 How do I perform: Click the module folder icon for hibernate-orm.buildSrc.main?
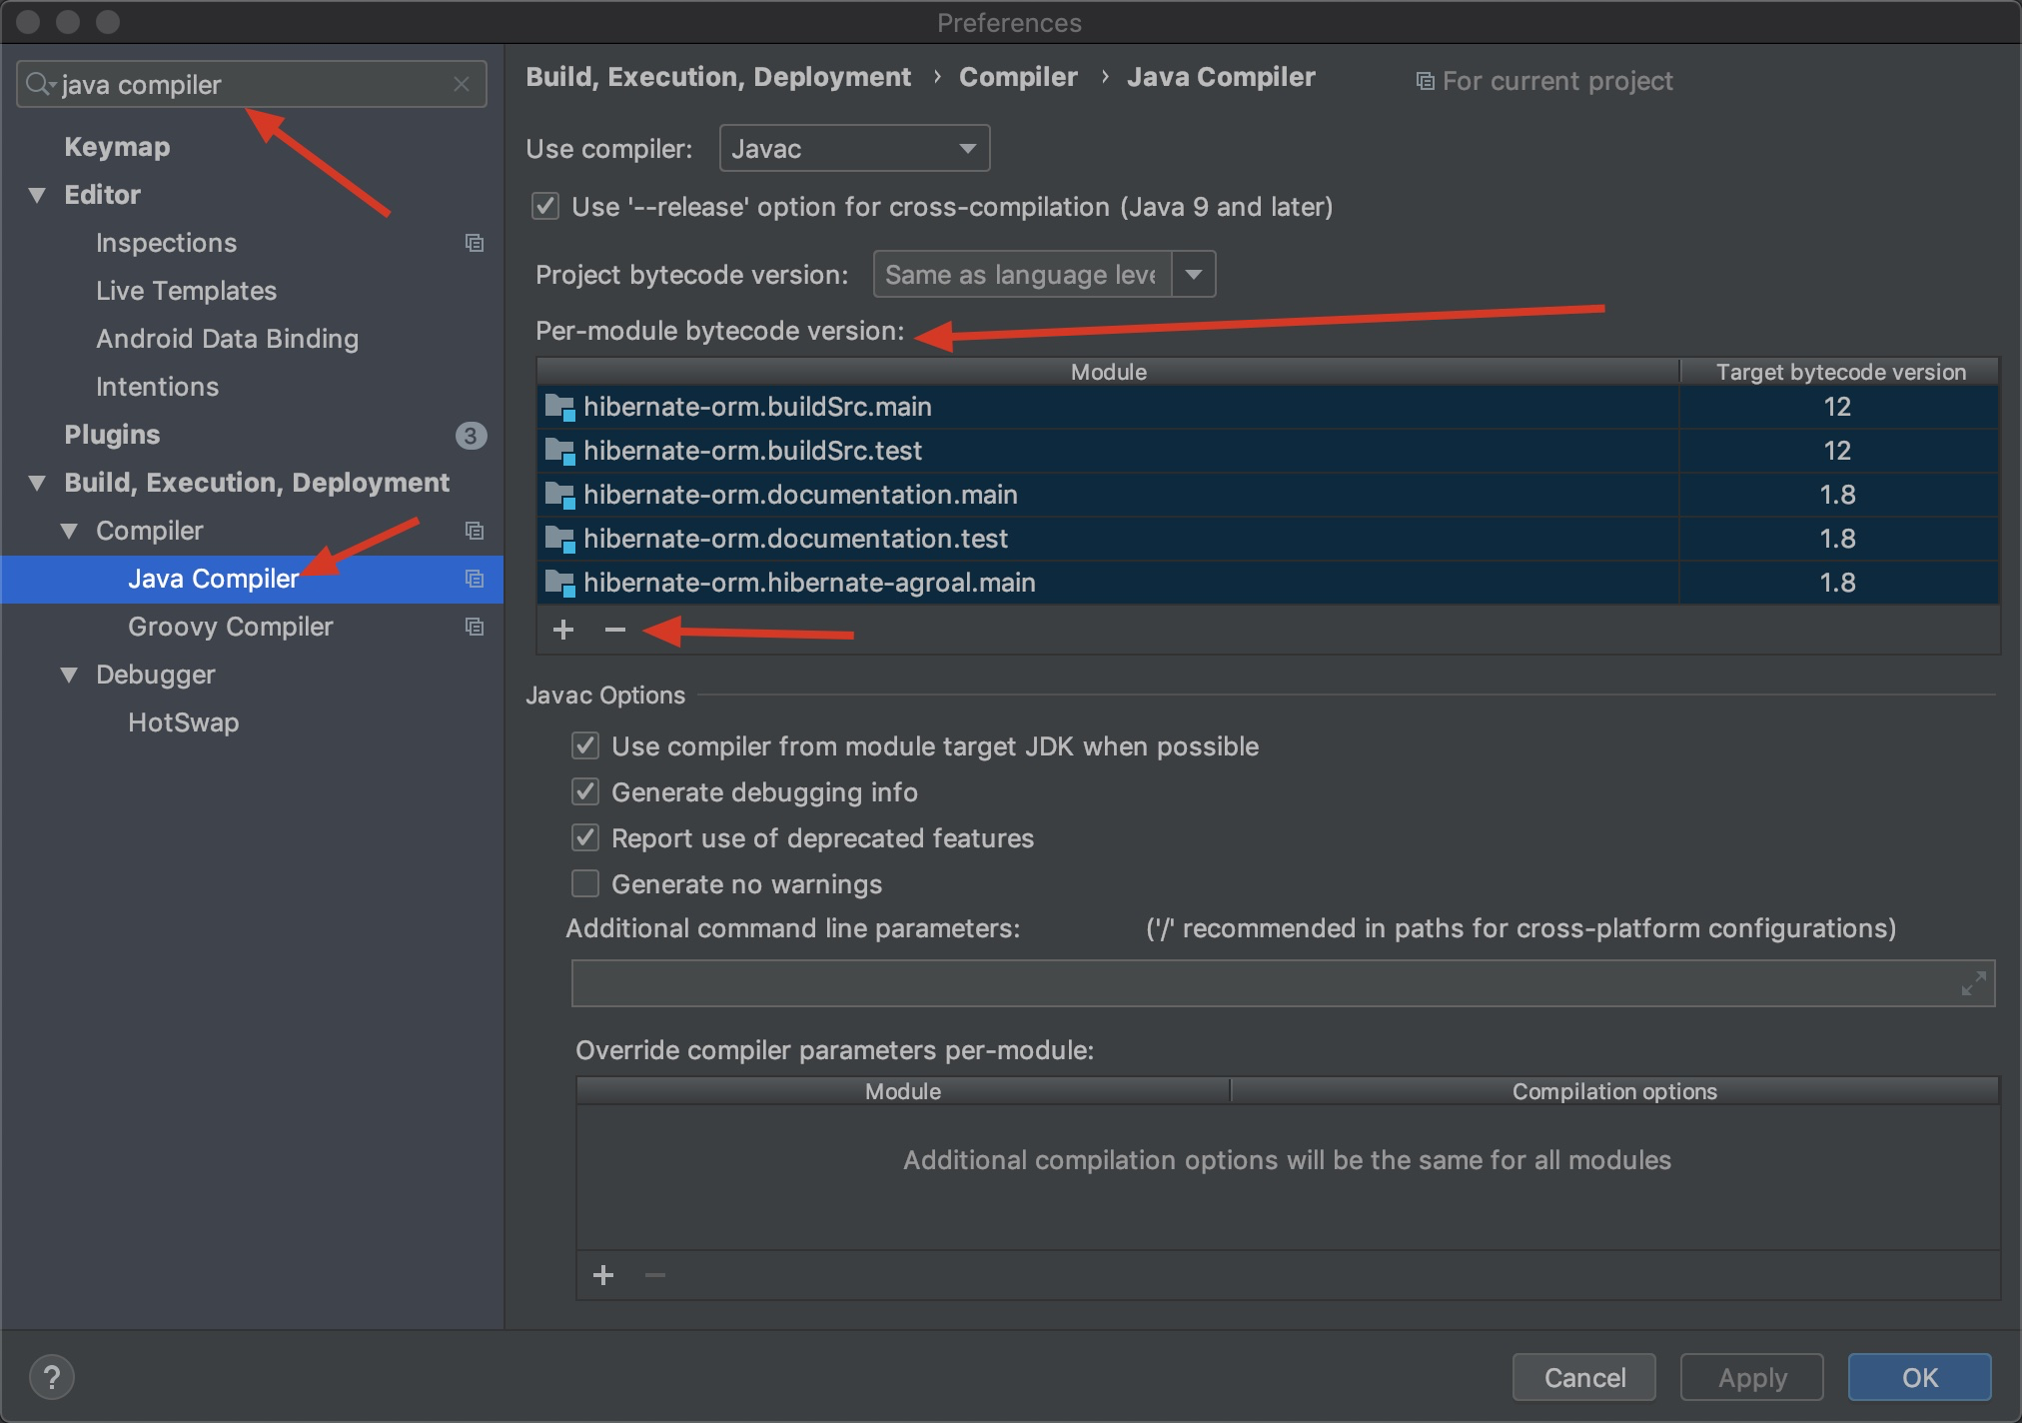pos(559,407)
